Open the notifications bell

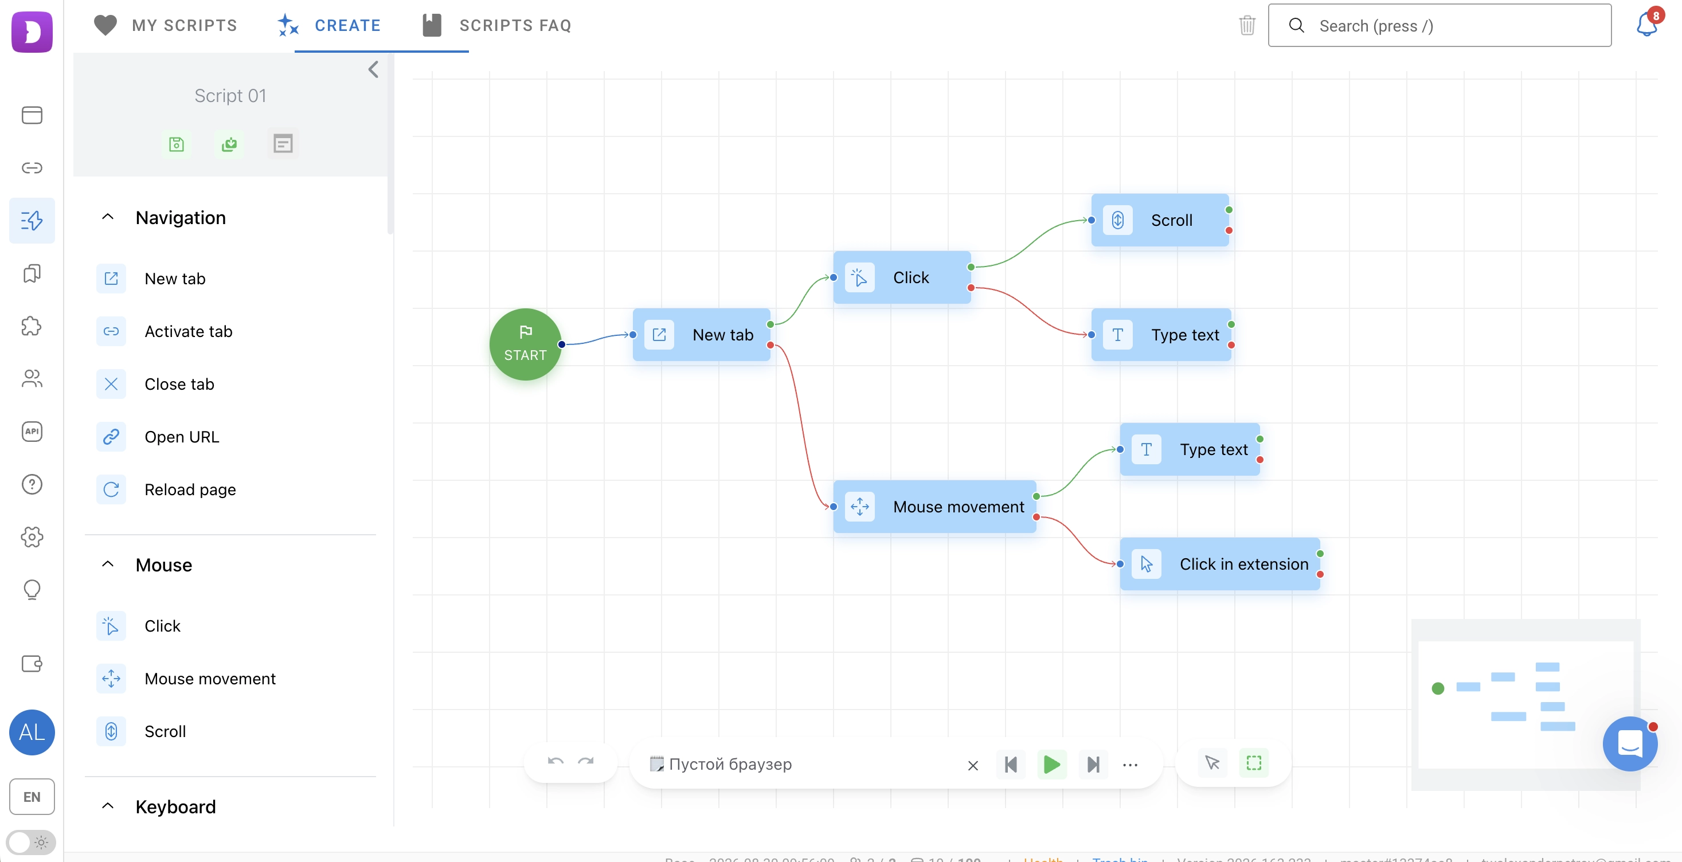click(1648, 24)
